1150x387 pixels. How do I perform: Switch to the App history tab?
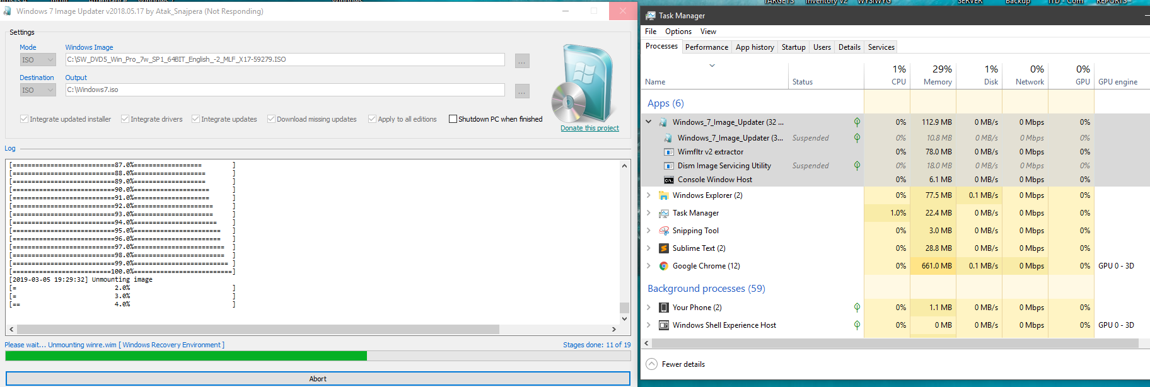click(x=755, y=47)
